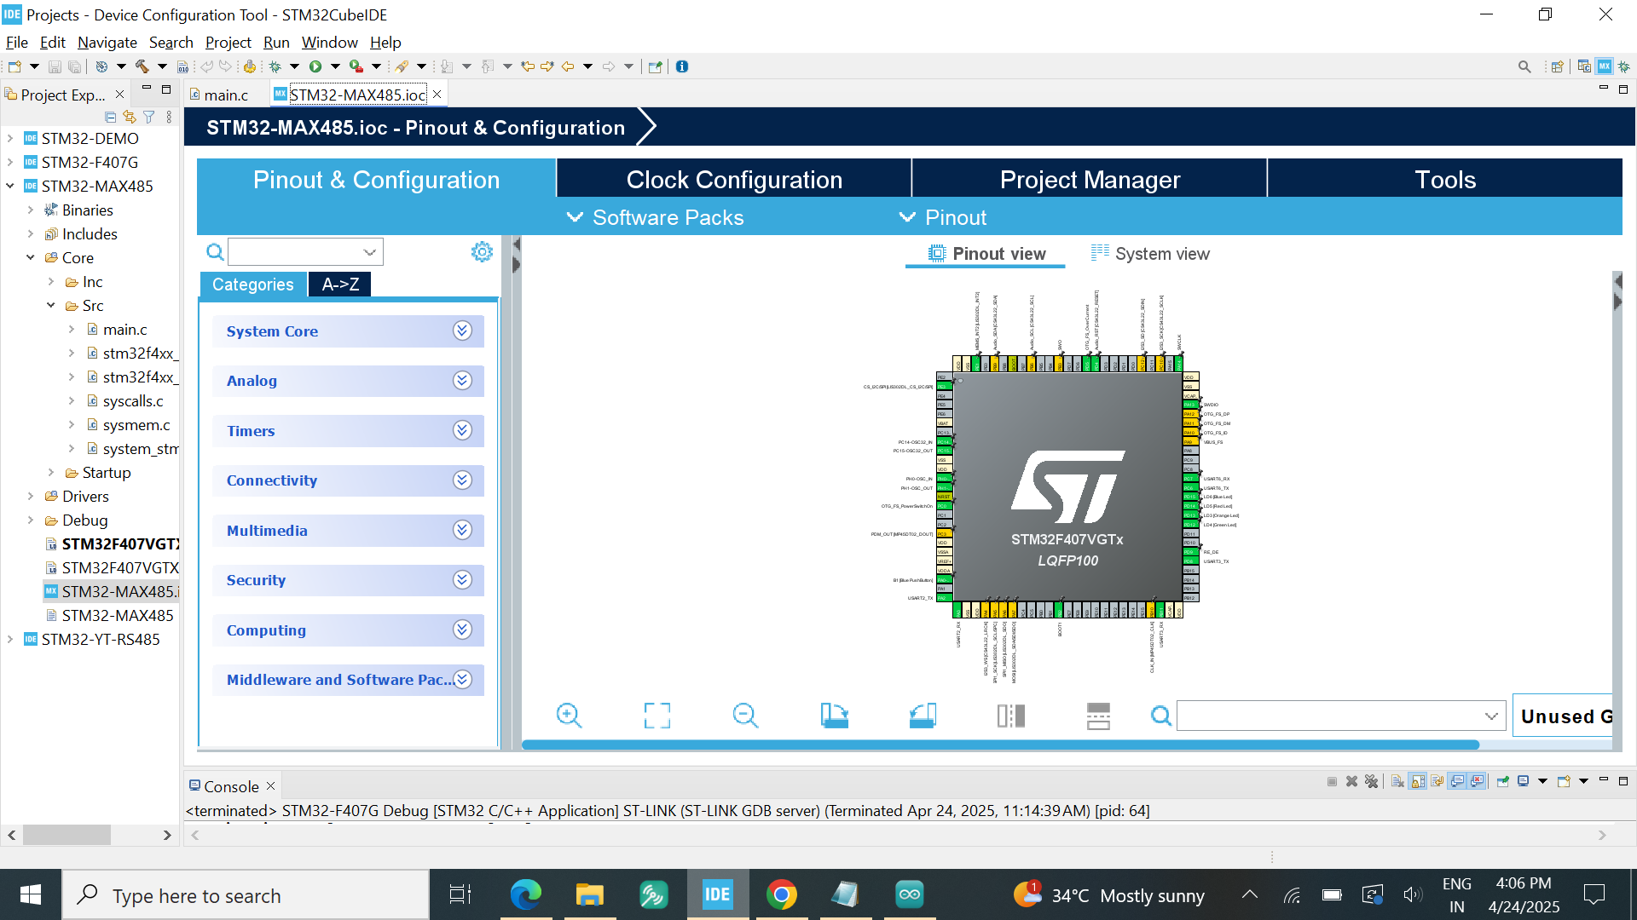
Task: Collapse the Core folder in tree
Action: click(30, 257)
